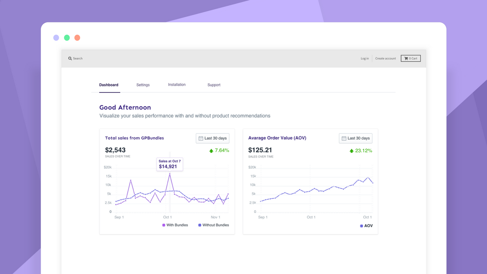
Task: Click the Oct 7 peak point on sales chart
Action: point(170,174)
